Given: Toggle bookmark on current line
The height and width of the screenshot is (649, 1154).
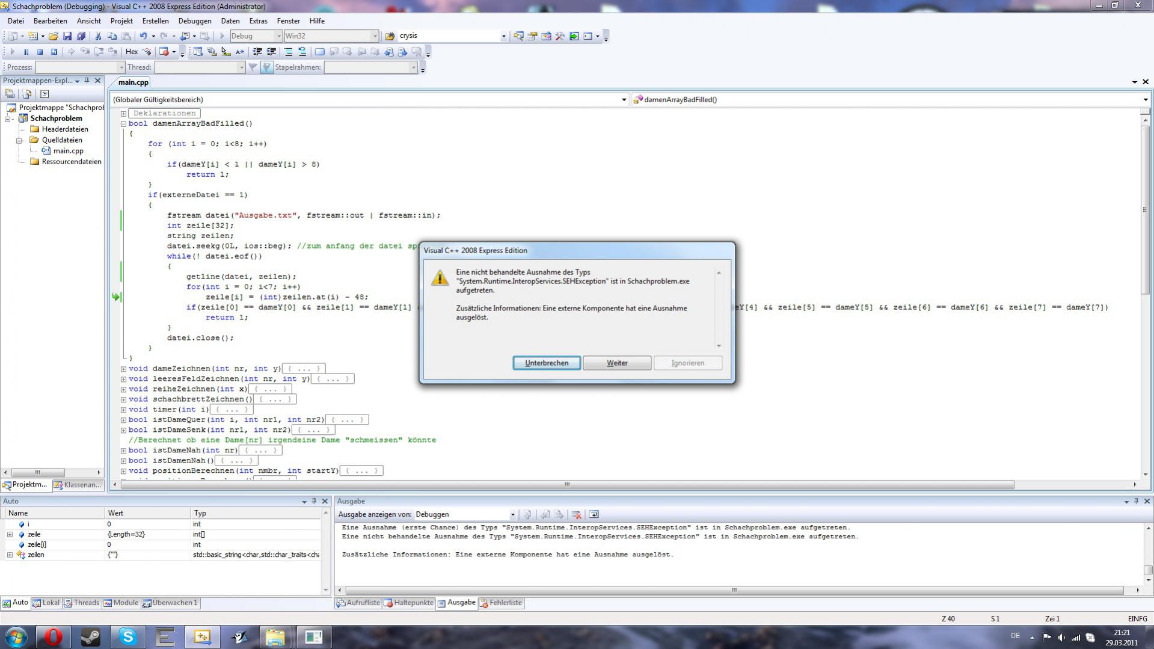Looking at the screenshot, I should coord(319,52).
